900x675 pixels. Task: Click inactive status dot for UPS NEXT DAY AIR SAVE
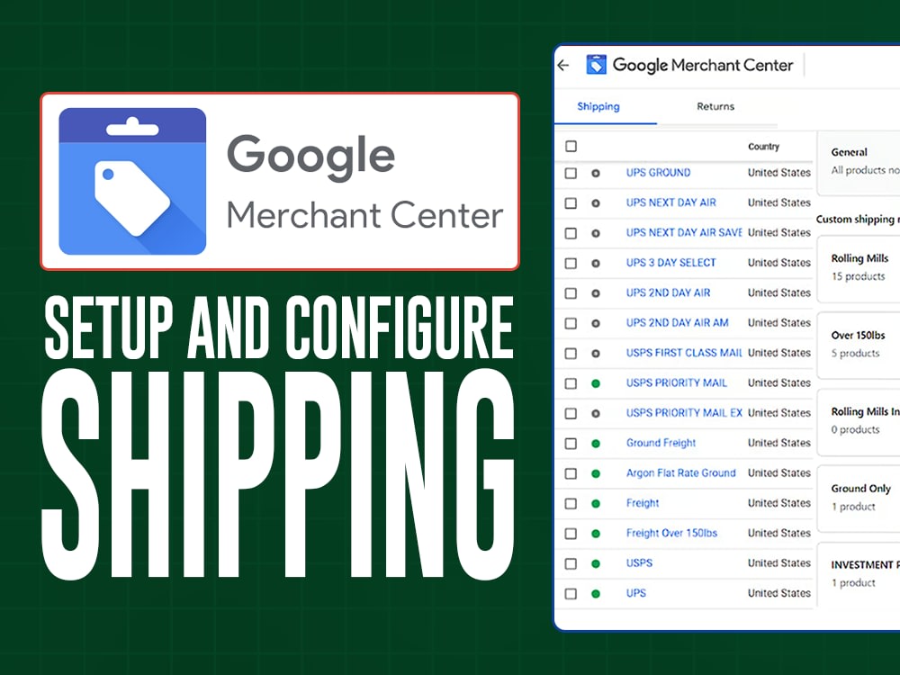(596, 233)
